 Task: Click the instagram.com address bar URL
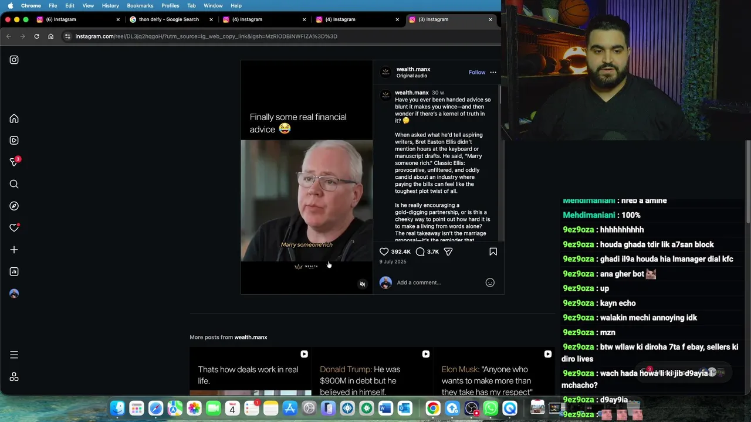(206, 36)
